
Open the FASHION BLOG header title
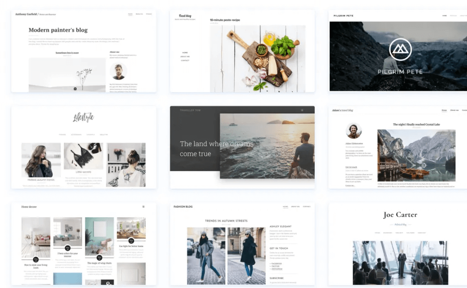click(183, 207)
